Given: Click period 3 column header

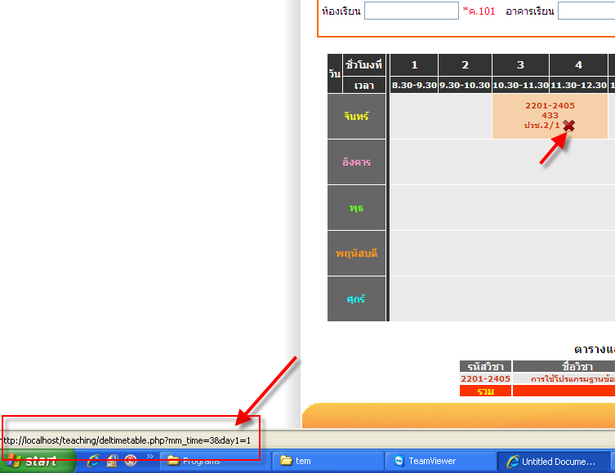Looking at the screenshot, I should (520, 65).
